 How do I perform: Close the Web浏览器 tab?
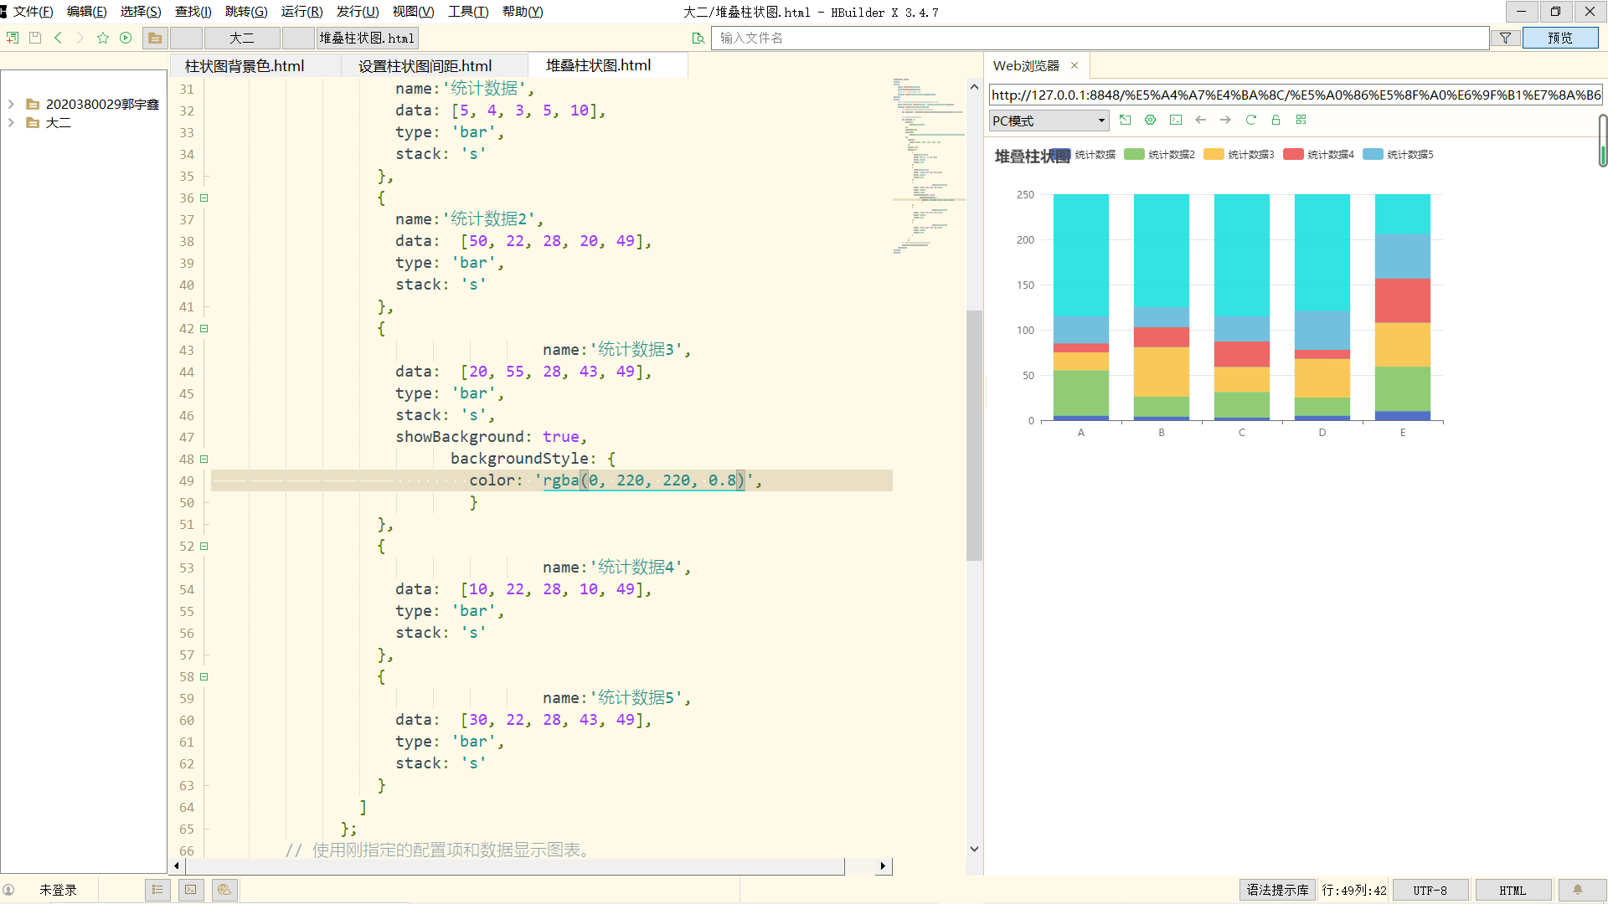[1075, 65]
